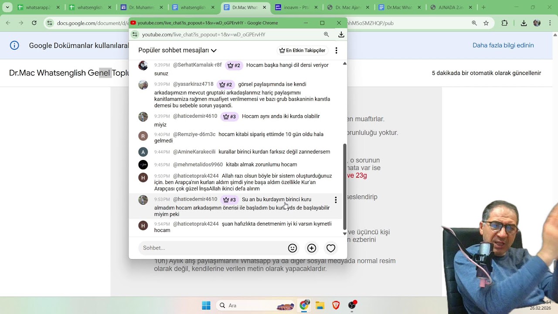Image resolution: width=558 pixels, height=314 pixels.
Task: Open @SerhatKamalak-r8f profile name
Action: tap(197, 65)
